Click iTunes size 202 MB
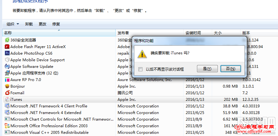 pos(231,100)
